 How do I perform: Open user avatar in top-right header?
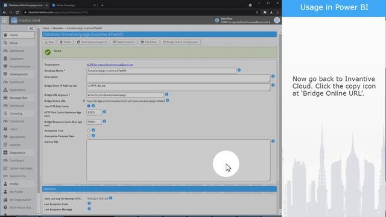[277, 20]
